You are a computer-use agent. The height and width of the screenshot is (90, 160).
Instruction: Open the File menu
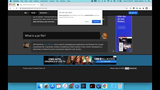tap(22, 1)
